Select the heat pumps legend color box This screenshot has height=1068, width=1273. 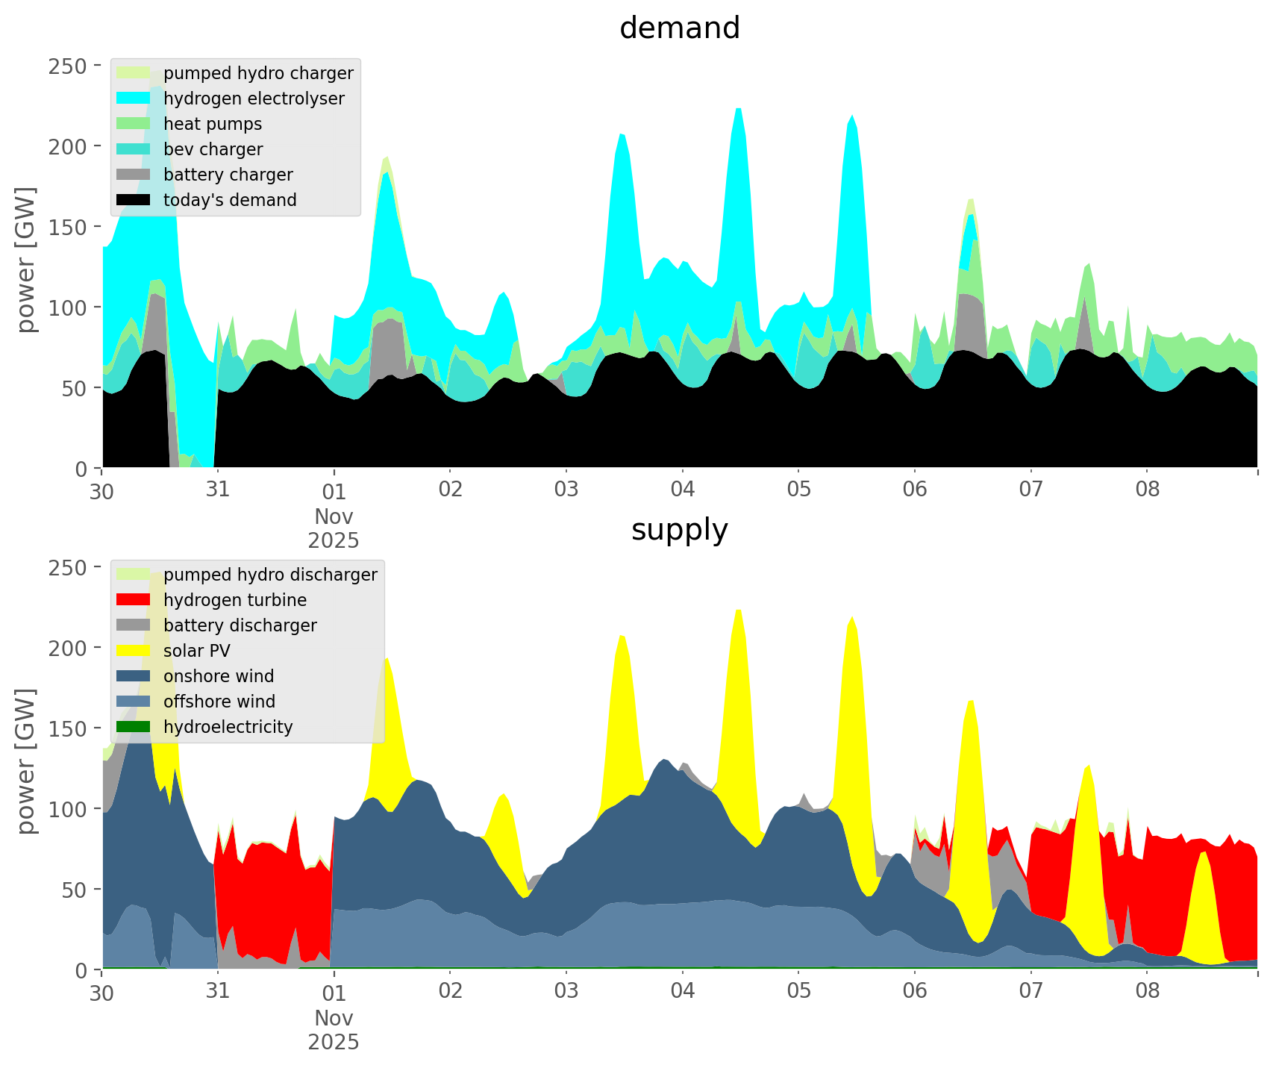tap(134, 124)
